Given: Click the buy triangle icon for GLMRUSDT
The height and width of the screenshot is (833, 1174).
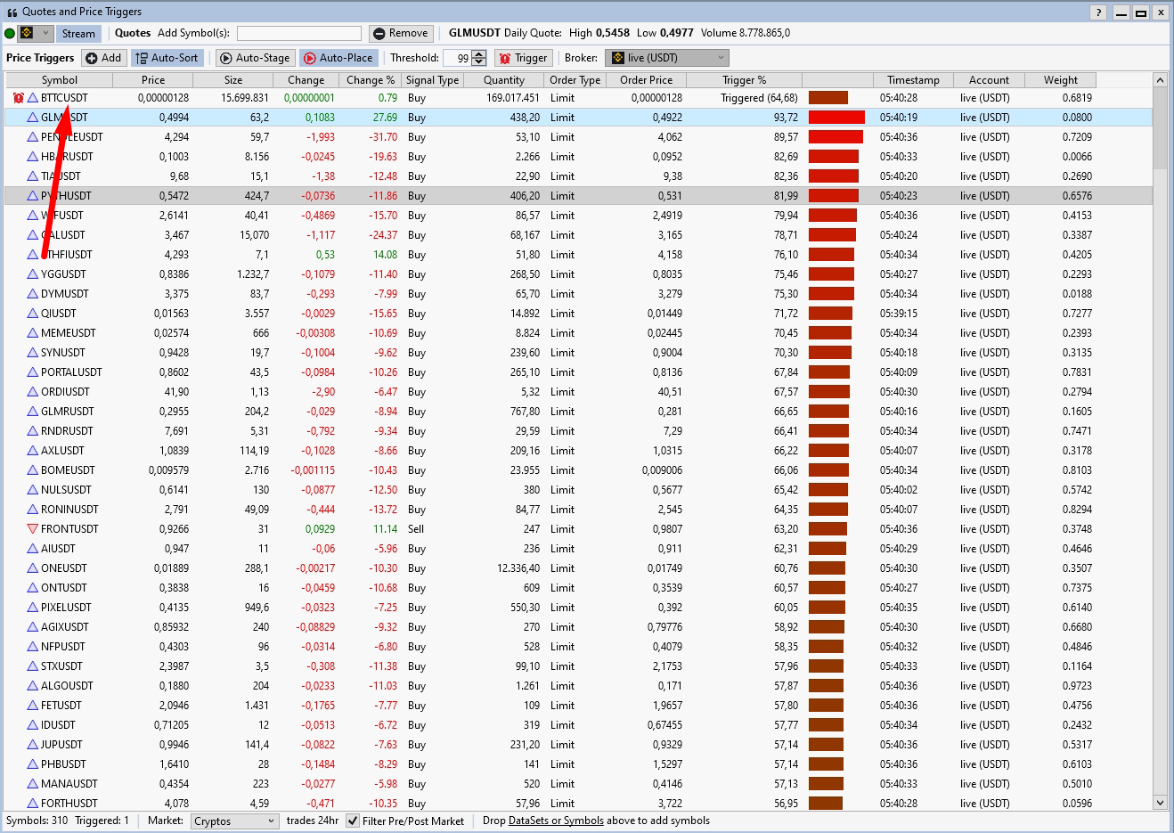Looking at the screenshot, I should 33,412.
